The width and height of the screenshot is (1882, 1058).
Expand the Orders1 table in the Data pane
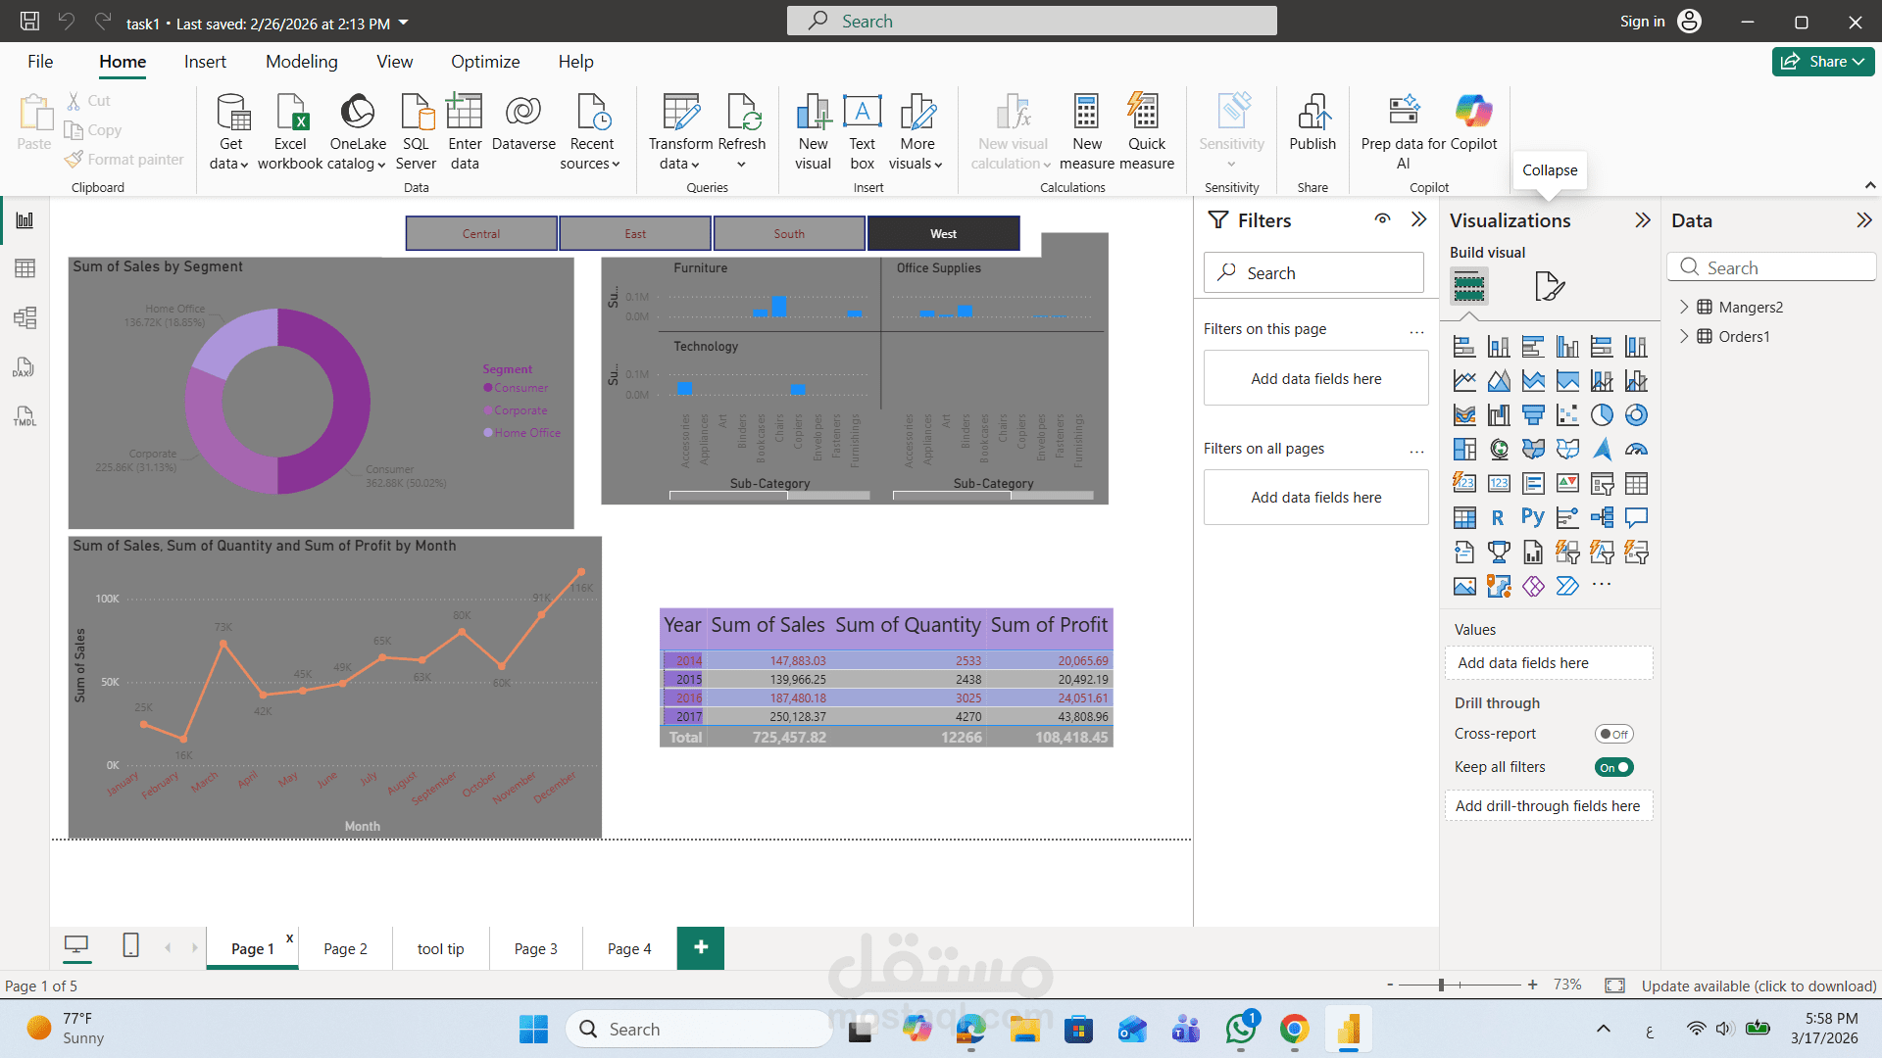[1685, 336]
